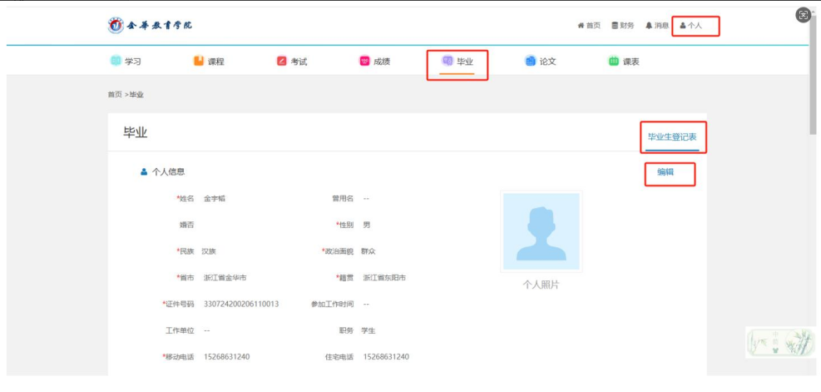The width and height of the screenshot is (821, 392).
Task: Click the 论文 thesis icon
Action: click(531, 62)
